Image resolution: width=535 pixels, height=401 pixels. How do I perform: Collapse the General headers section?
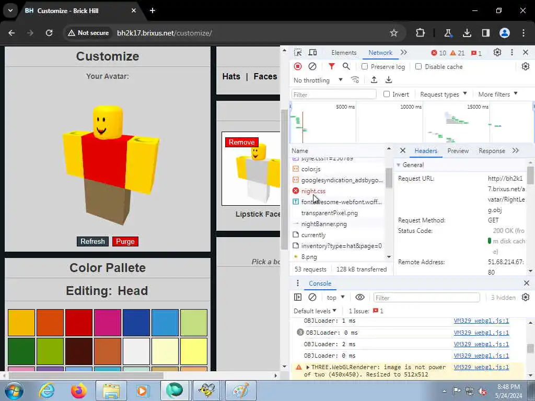(x=398, y=165)
